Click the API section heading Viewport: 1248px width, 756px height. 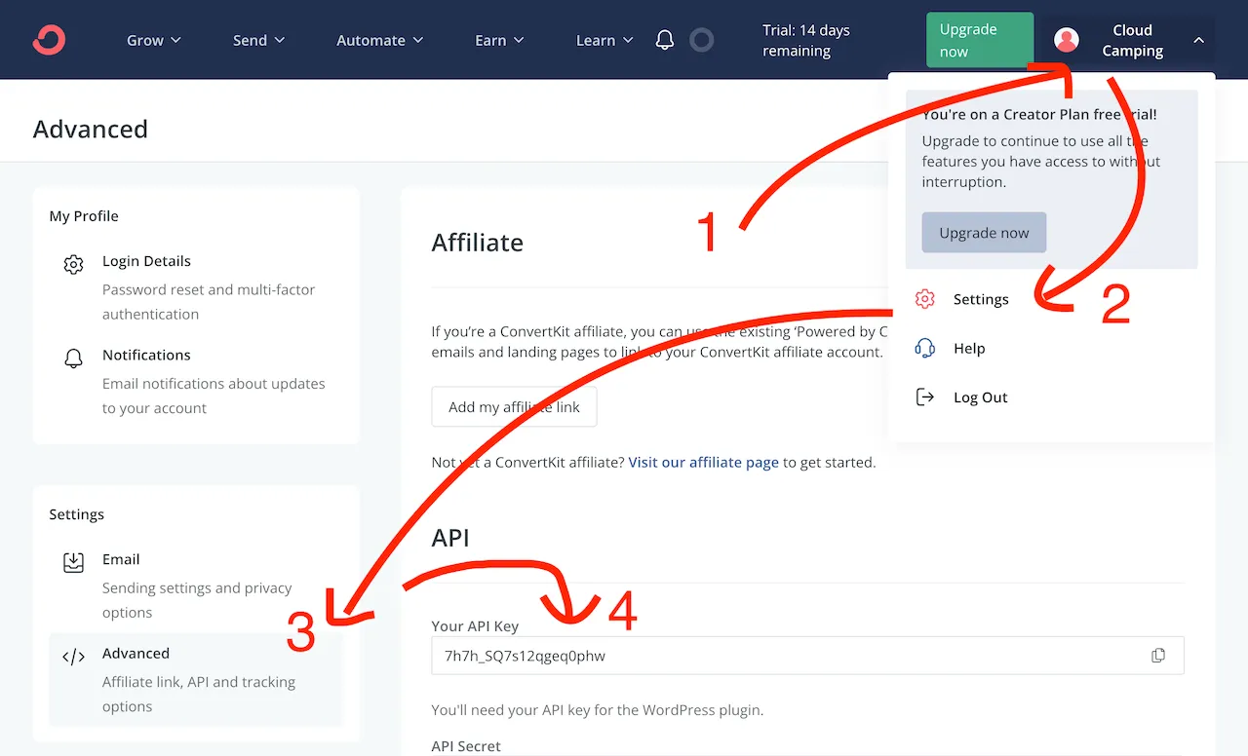[x=450, y=537]
